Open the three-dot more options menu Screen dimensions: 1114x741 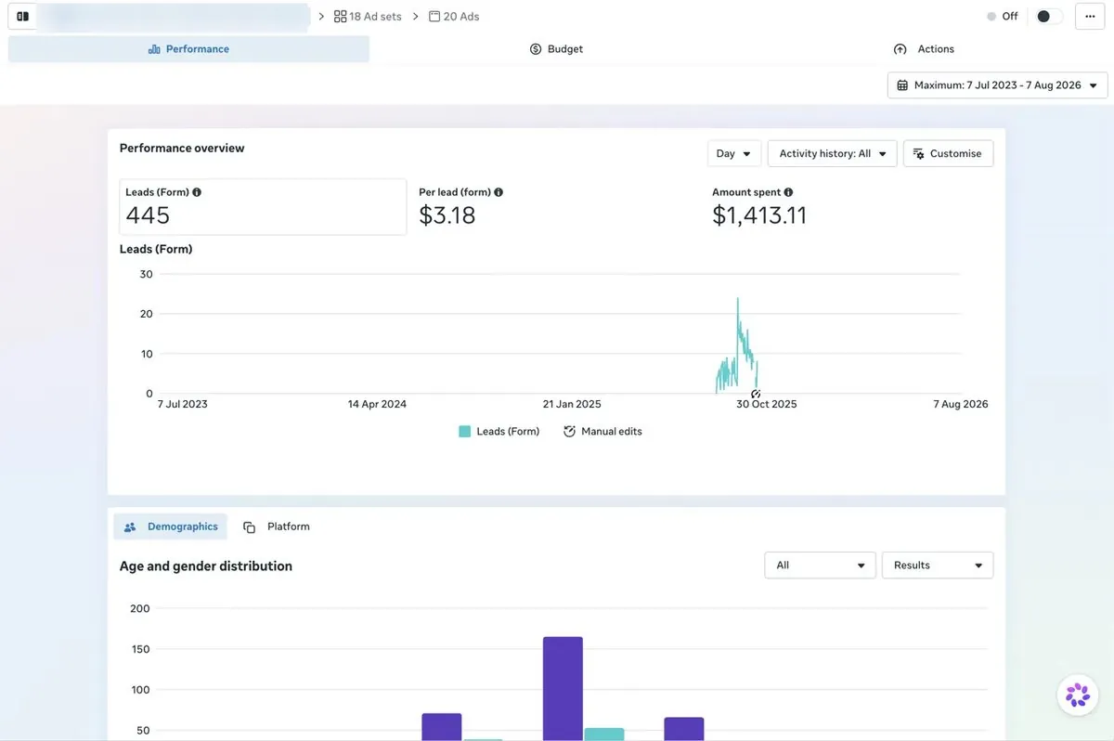pos(1090,17)
